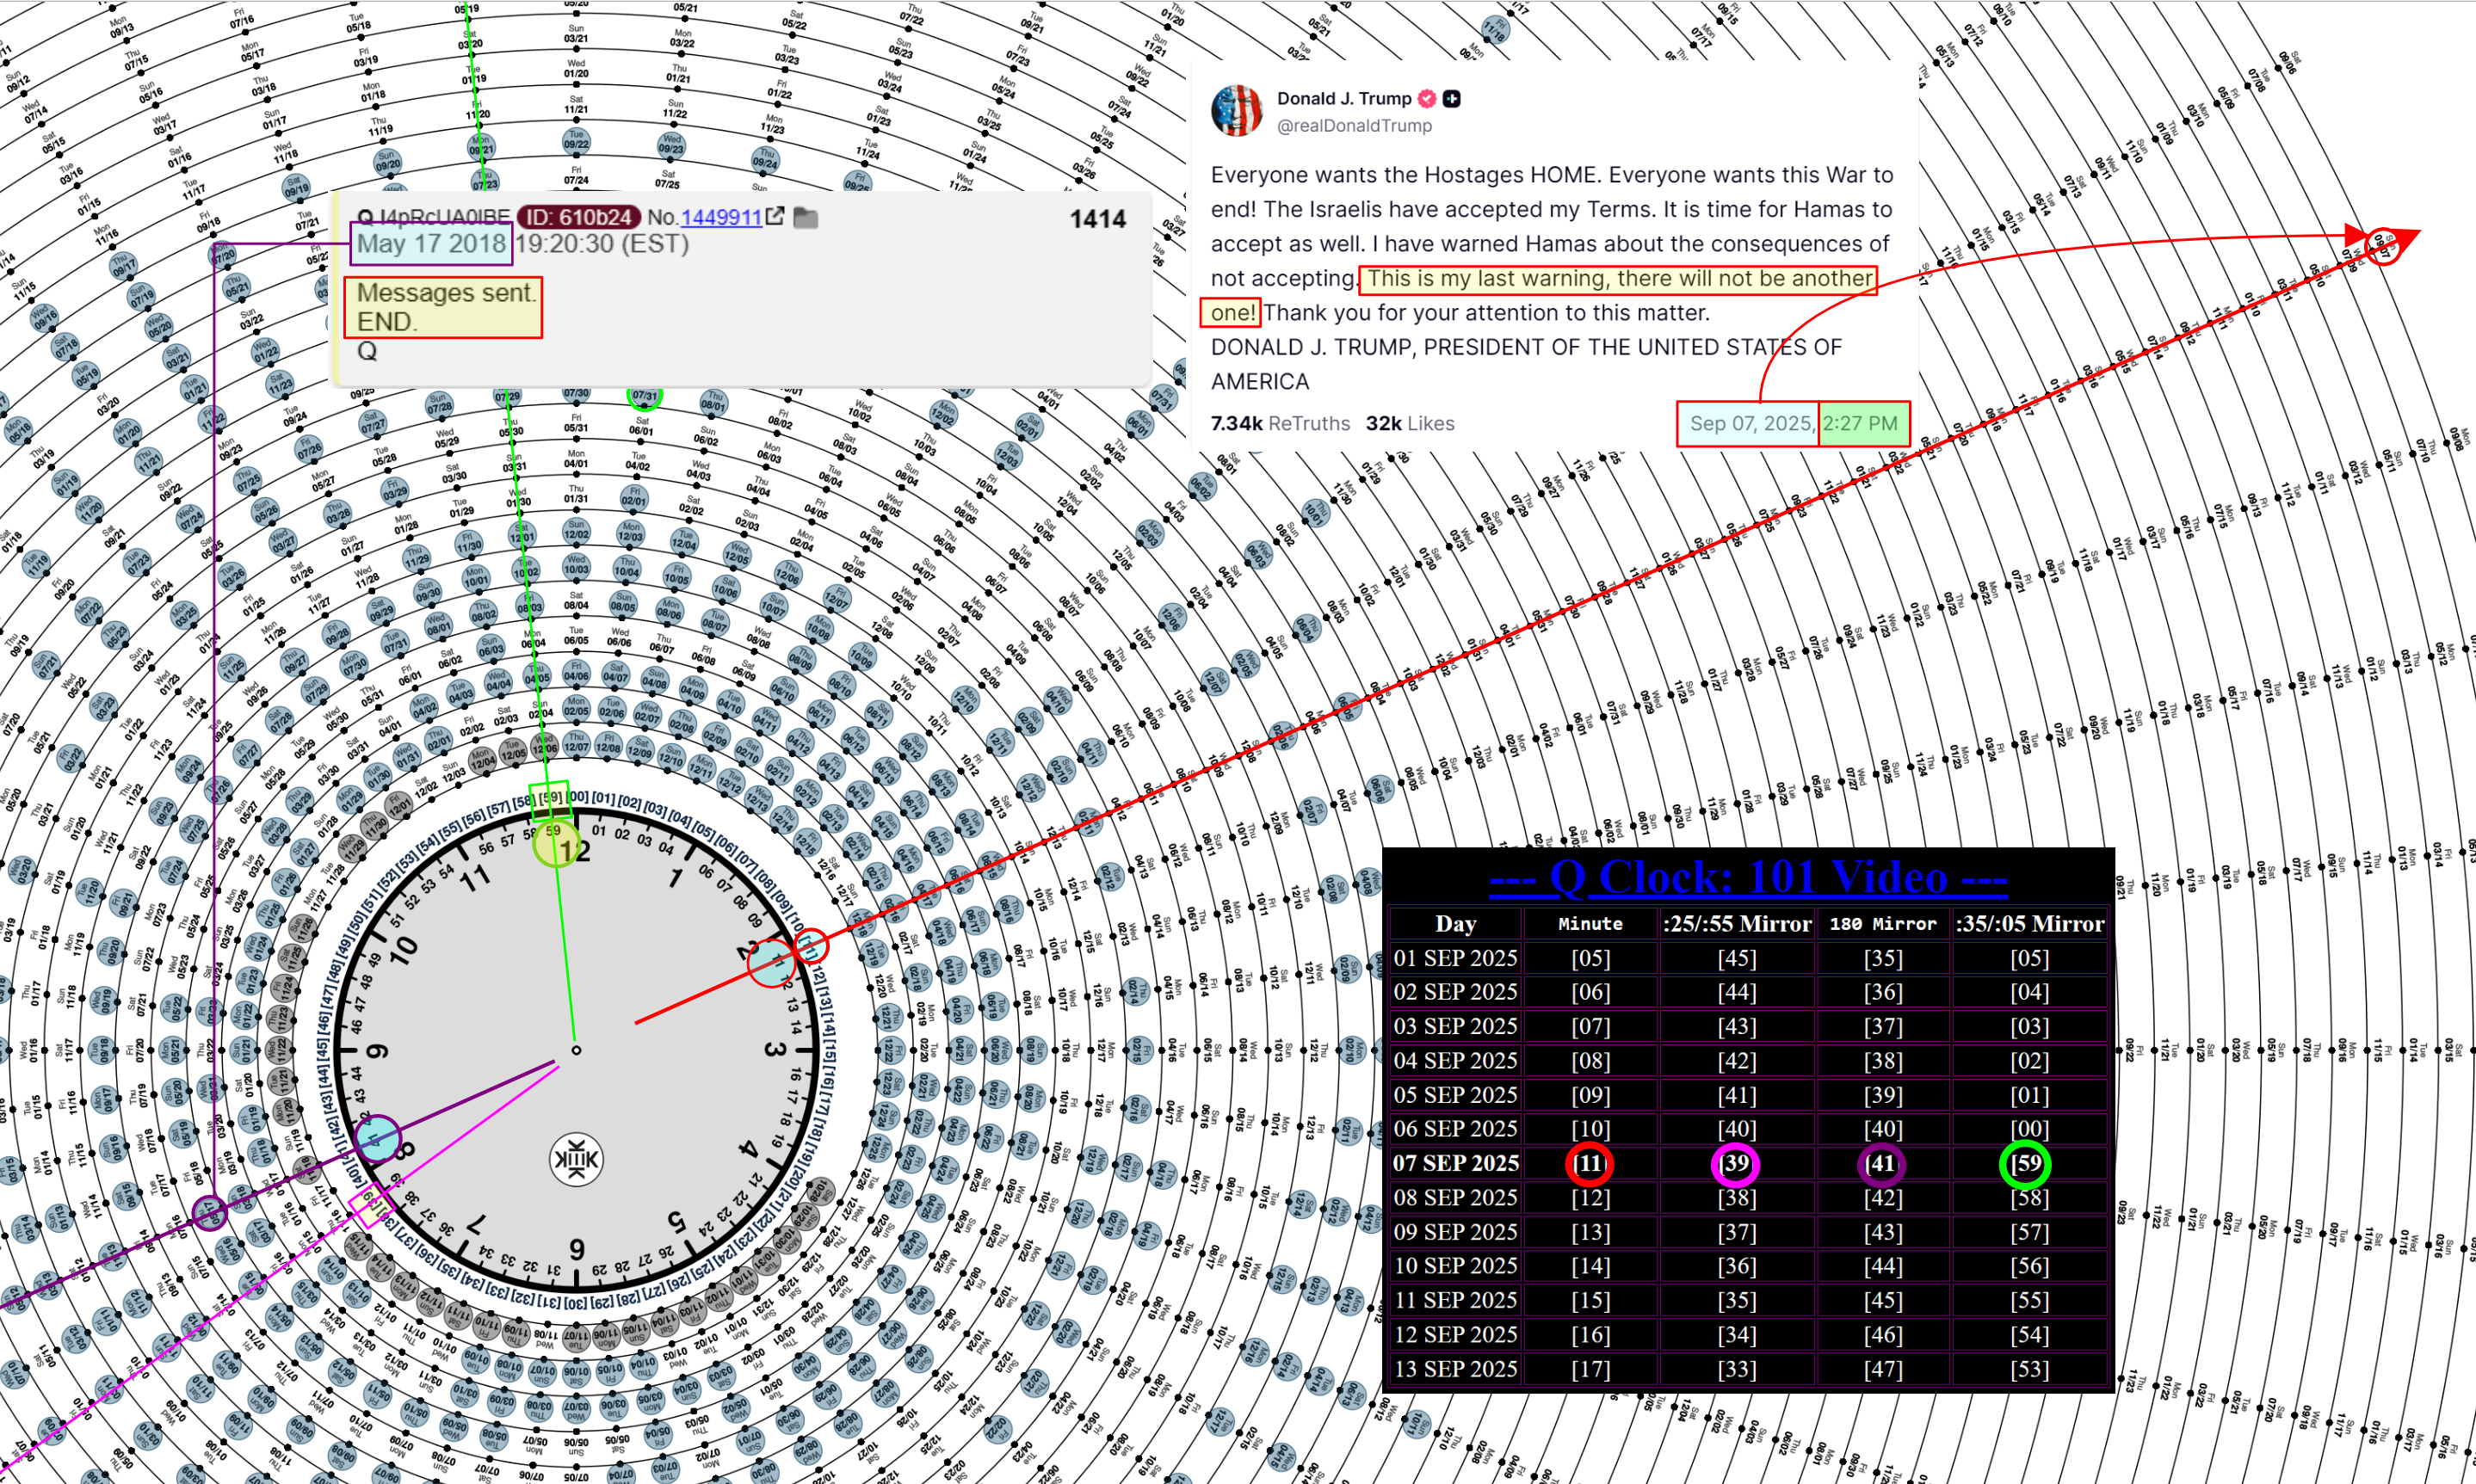The height and width of the screenshot is (1484, 2476).
Task: Click table cell '[46]' in 12 SEP row
Action: pos(1883,1334)
